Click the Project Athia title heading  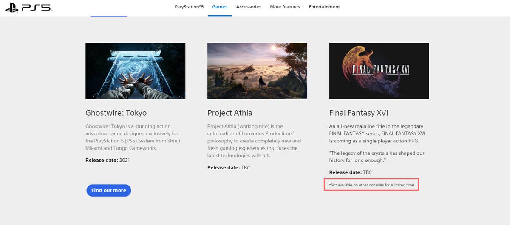(x=230, y=113)
